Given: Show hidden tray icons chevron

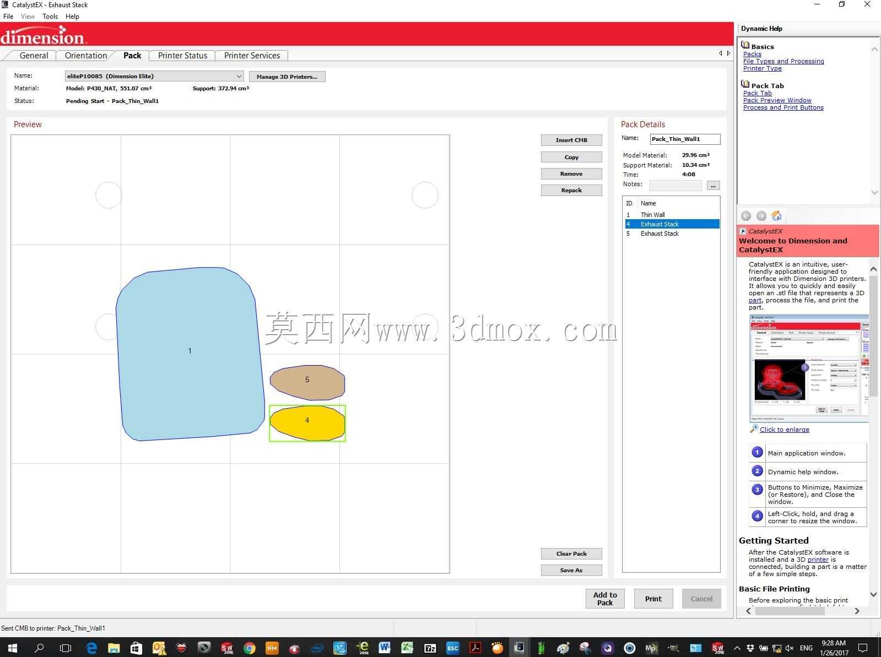Looking at the screenshot, I should tap(737, 648).
